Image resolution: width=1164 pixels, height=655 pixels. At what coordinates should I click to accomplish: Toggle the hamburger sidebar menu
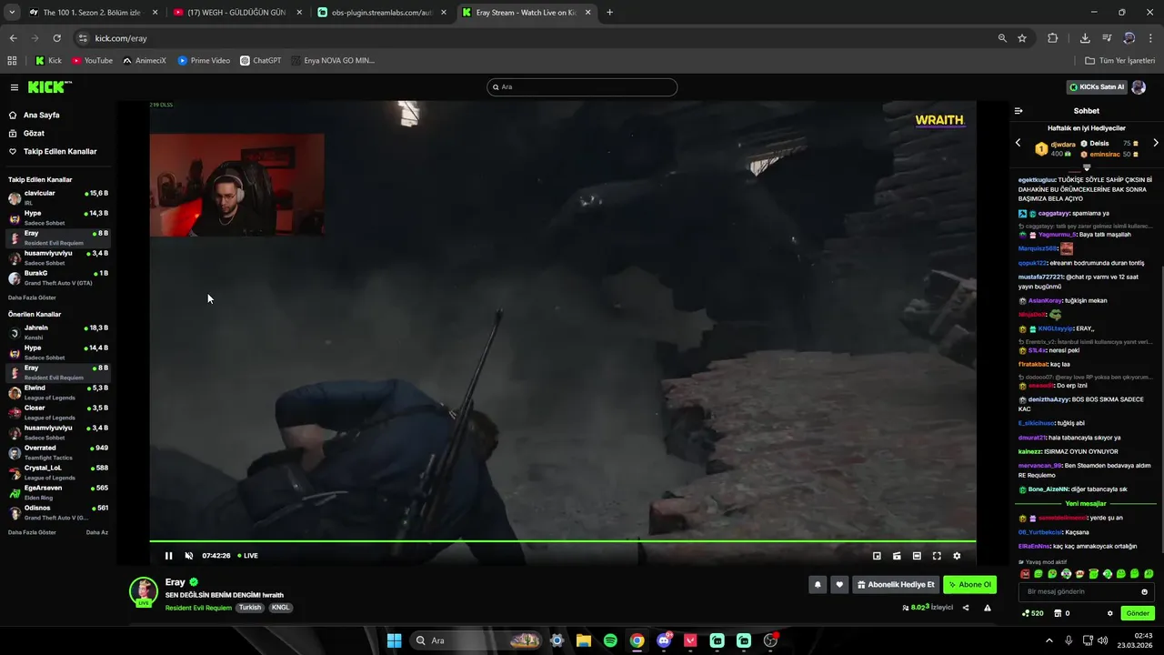tap(15, 87)
